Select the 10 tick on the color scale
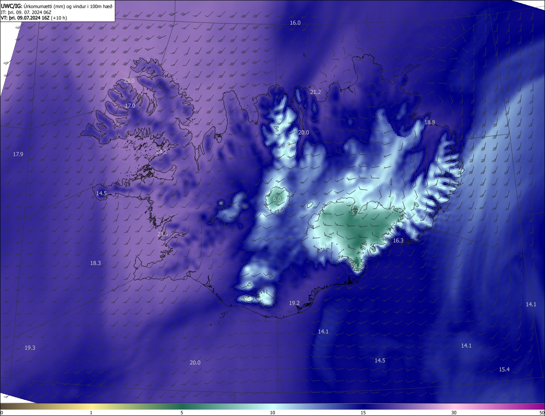This screenshot has width=545, height=416. (x=272, y=413)
